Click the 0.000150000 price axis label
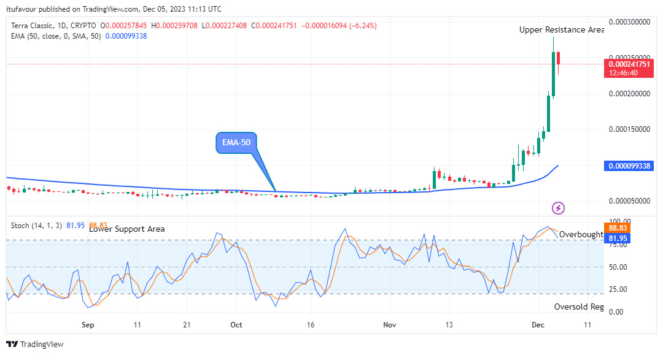 (x=629, y=129)
